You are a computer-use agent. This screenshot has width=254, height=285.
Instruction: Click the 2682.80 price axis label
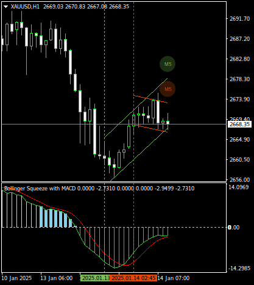(239, 59)
